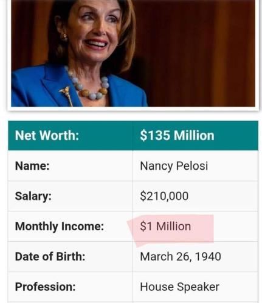This screenshot has width=262, height=303.
Task: Click the $135 Million header value
Action: point(177,135)
